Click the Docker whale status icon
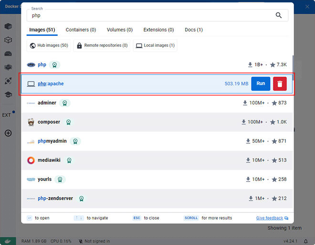The width and height of the screenshot is (315, 245). coord(8,241)
